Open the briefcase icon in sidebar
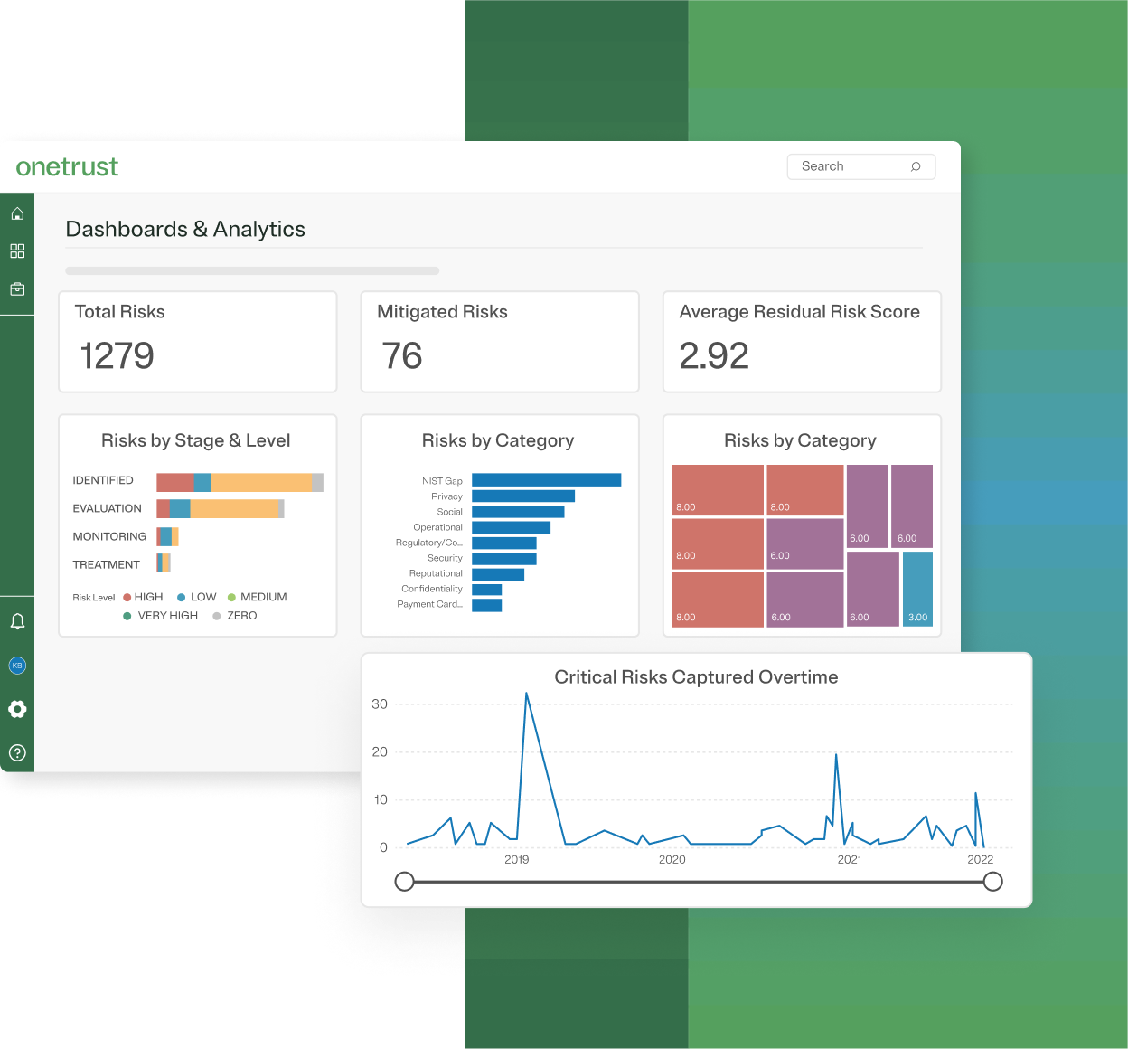Viewport: 1128px width, 1049px height. click(17, 288)
